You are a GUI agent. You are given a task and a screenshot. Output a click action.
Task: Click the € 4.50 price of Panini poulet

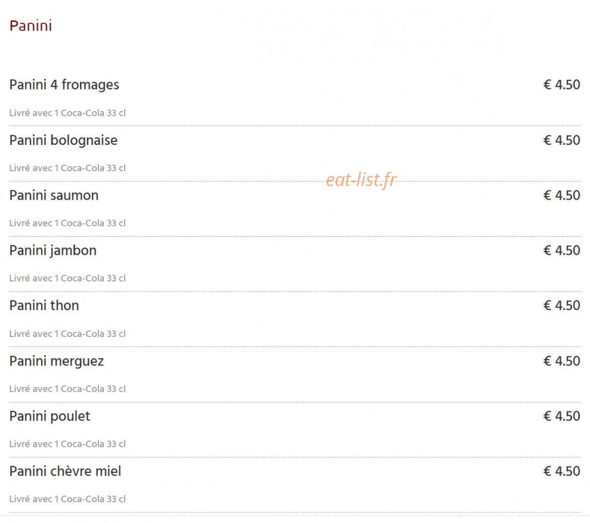[x=561, y=416]
